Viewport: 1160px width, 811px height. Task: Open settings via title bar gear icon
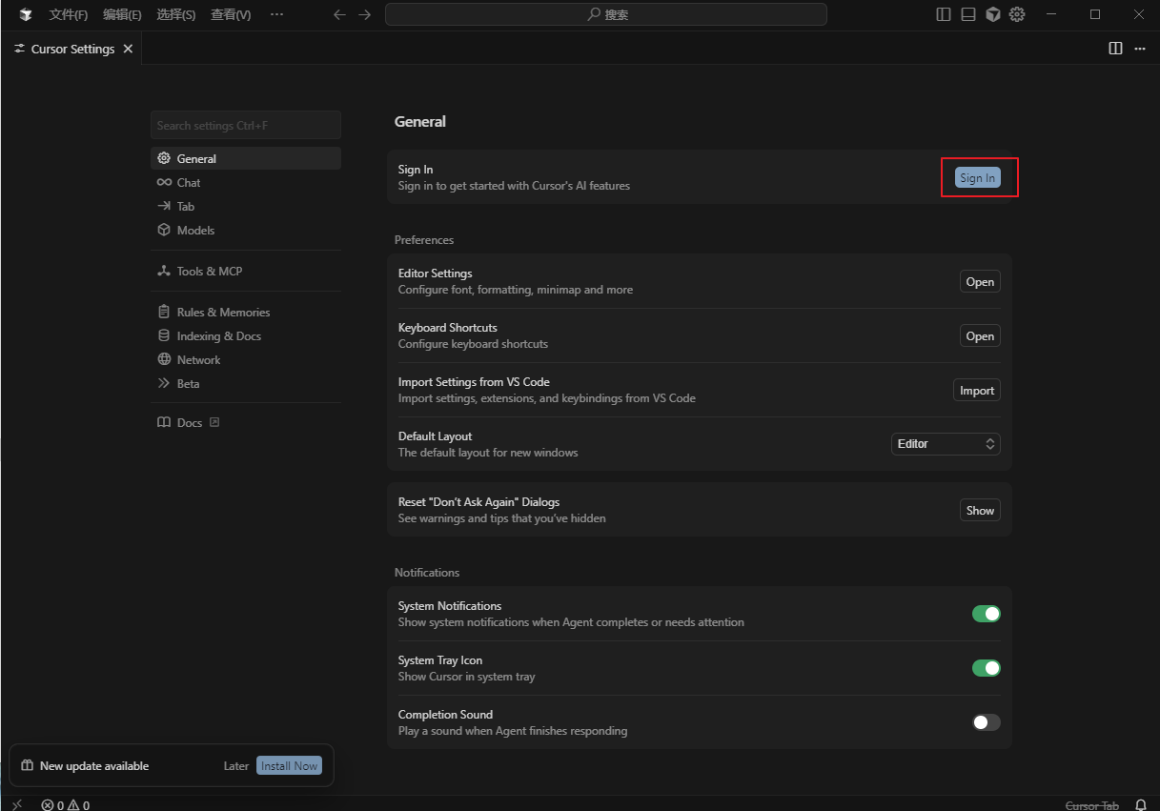point(1017,14)
